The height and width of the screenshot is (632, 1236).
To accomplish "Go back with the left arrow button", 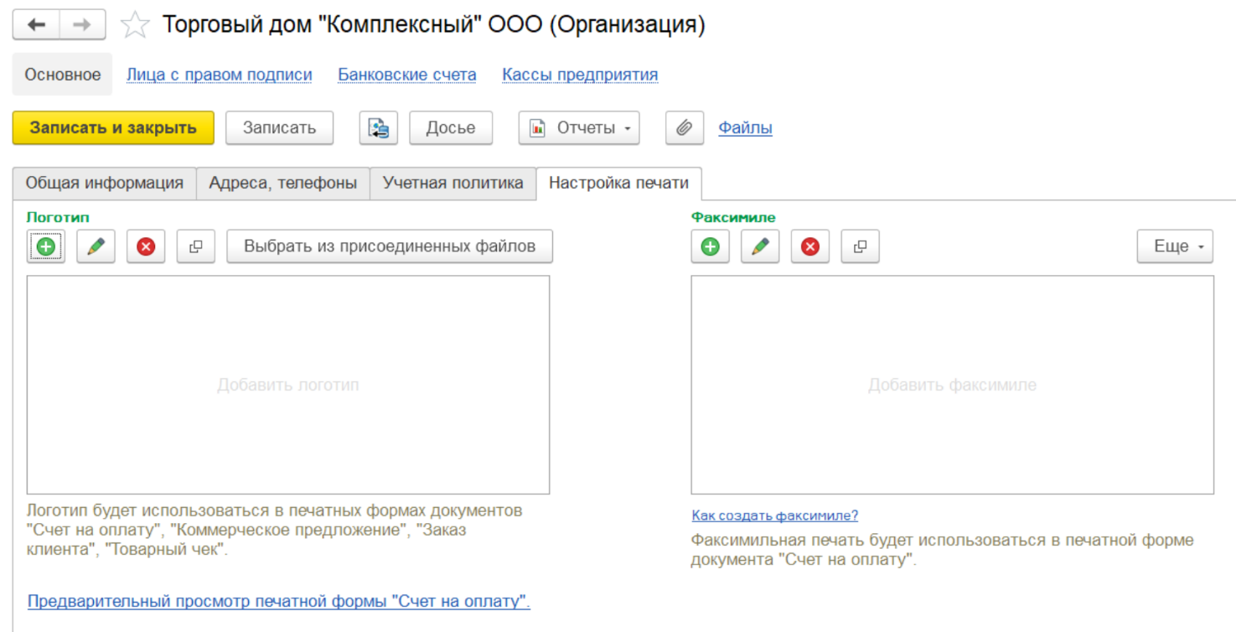I will coord(36,25).
